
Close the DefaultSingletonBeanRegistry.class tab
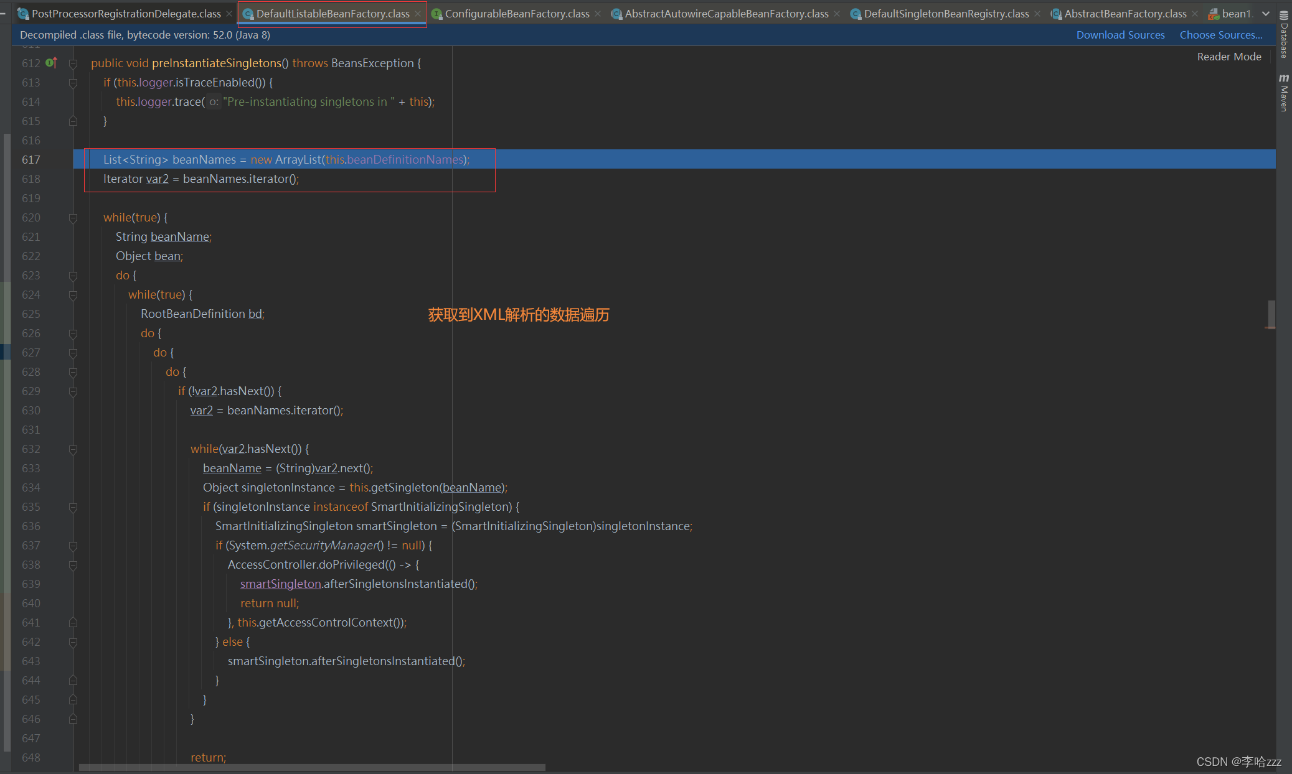[x=1037, y=14]
